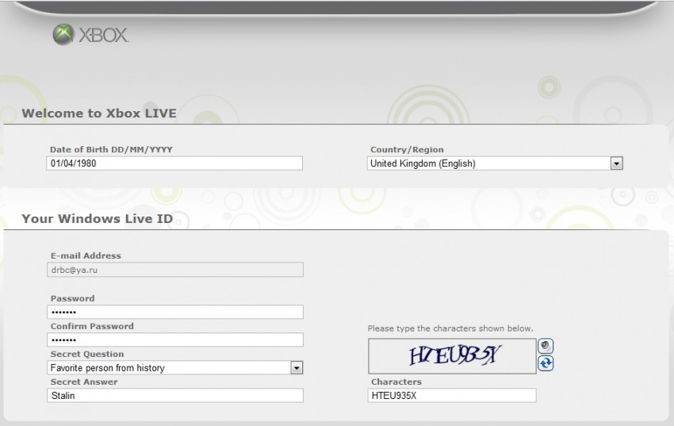Image resolution: width=674 pixels, height=426 pixels.
Task: Click the Country/Region label
Action: (407, 150)
